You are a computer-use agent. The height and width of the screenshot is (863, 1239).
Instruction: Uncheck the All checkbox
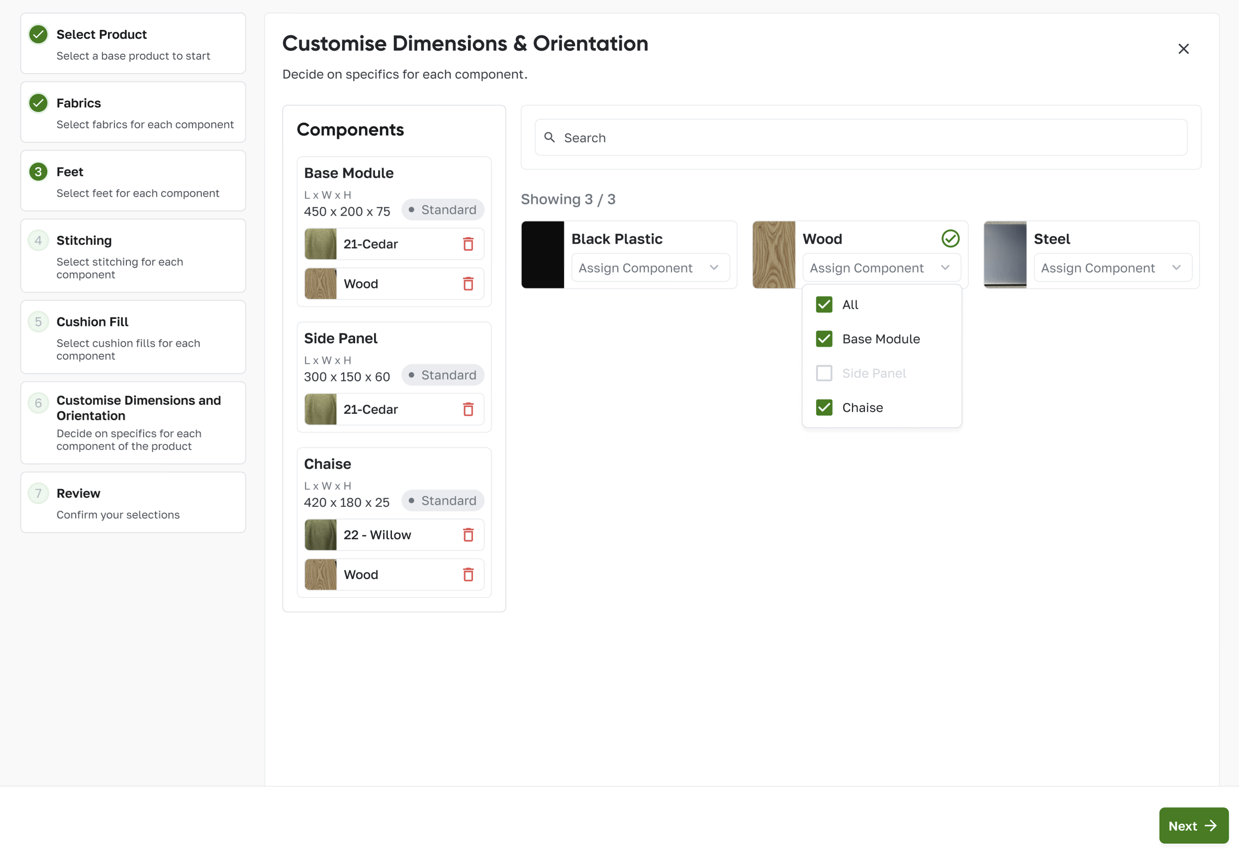[824, 305]
